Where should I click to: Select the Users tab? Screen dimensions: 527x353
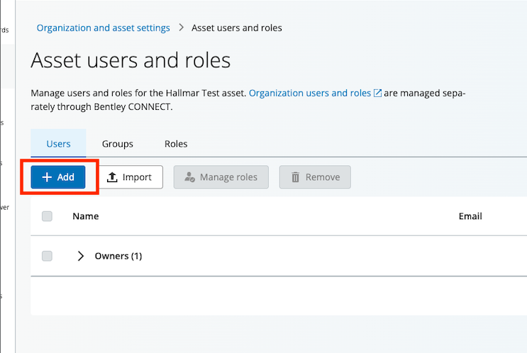[x=58, y=144]
